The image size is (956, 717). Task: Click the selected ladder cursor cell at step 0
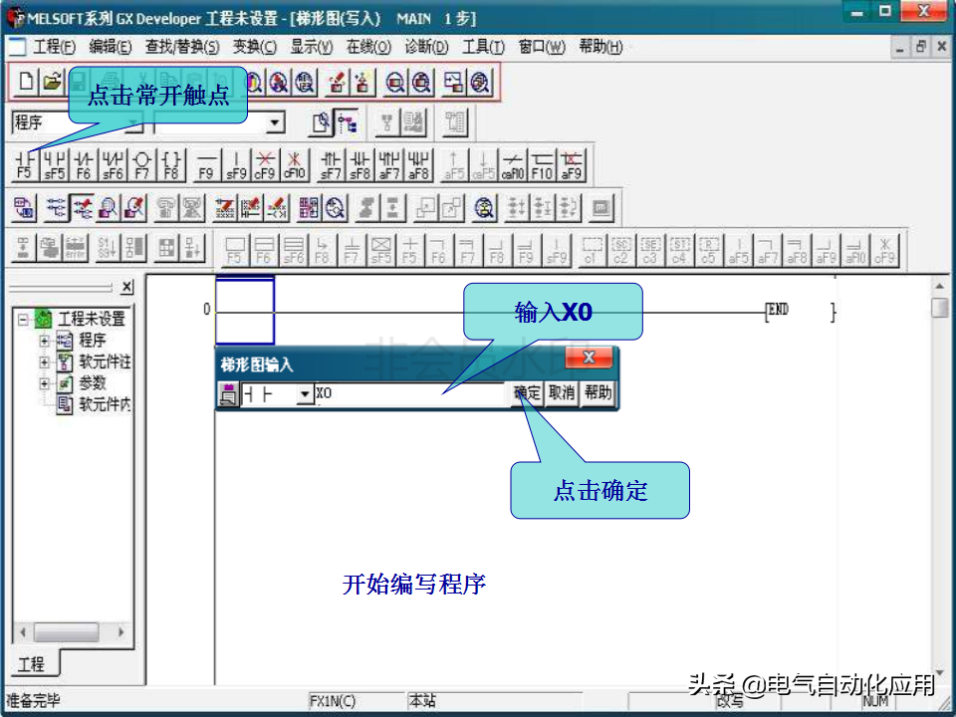(x=245, y=311)
